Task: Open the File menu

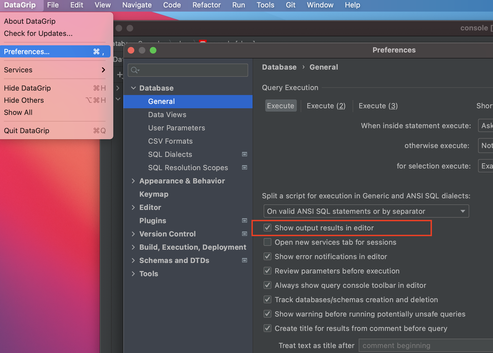Action: coord(53,5)
